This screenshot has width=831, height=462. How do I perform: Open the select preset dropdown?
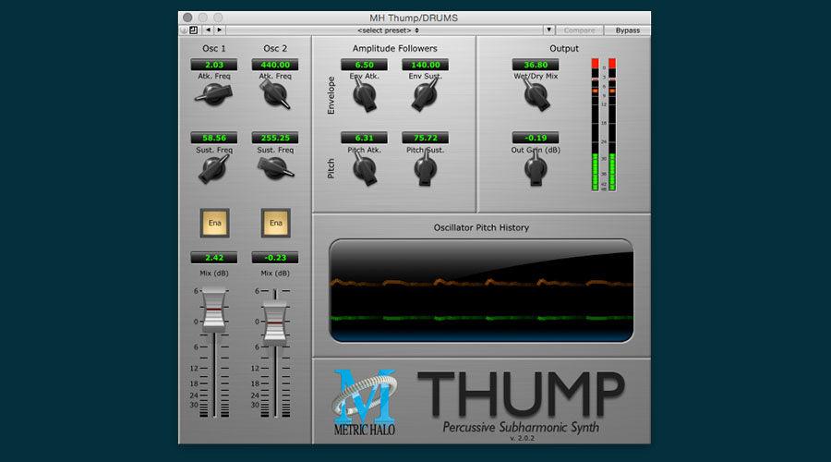(383, 30)
